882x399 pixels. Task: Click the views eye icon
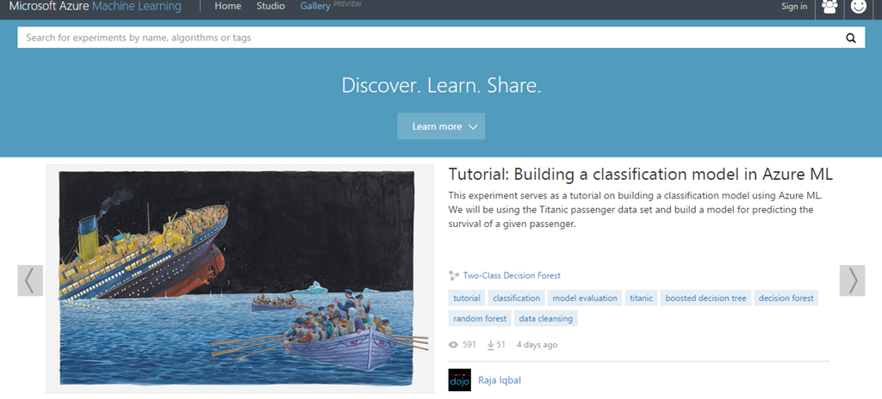click(x=453, y=345)
